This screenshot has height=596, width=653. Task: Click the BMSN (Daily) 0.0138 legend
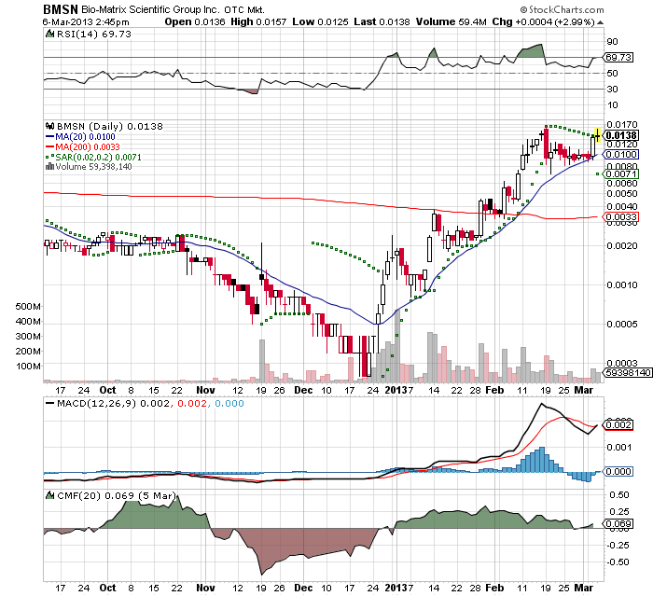[x=109, y=126]
